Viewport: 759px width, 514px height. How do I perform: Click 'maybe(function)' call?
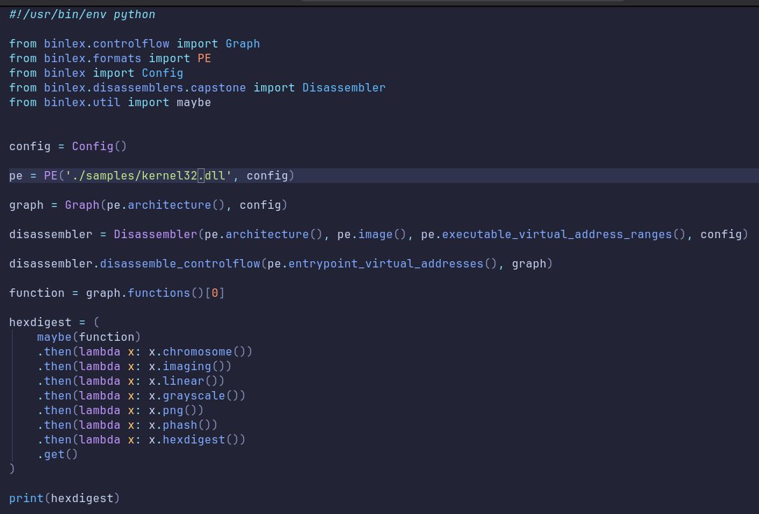[89, 337]
